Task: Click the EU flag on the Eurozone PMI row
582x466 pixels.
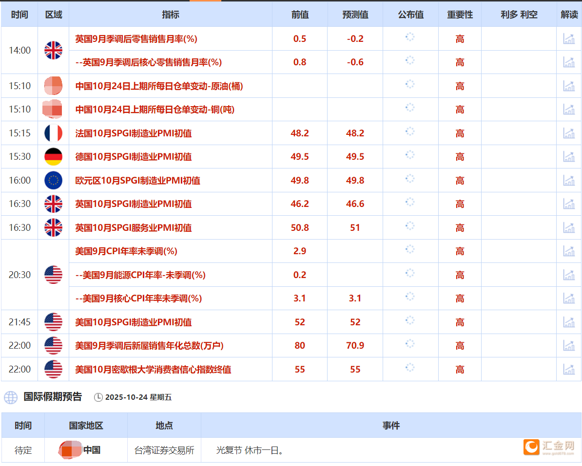Action: click(x=54, y=180)
